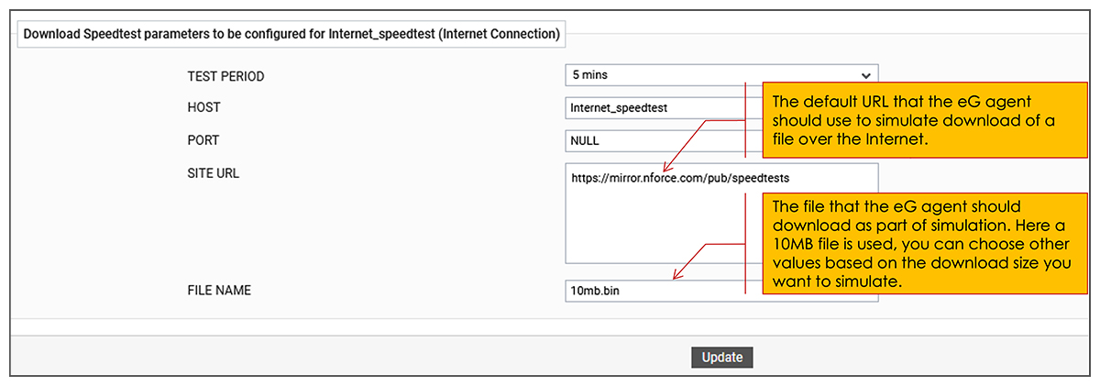Click the FILE NAME label
Viewport: 1100px width, 386px height.
pyautogui.click(x=219, y=291)
